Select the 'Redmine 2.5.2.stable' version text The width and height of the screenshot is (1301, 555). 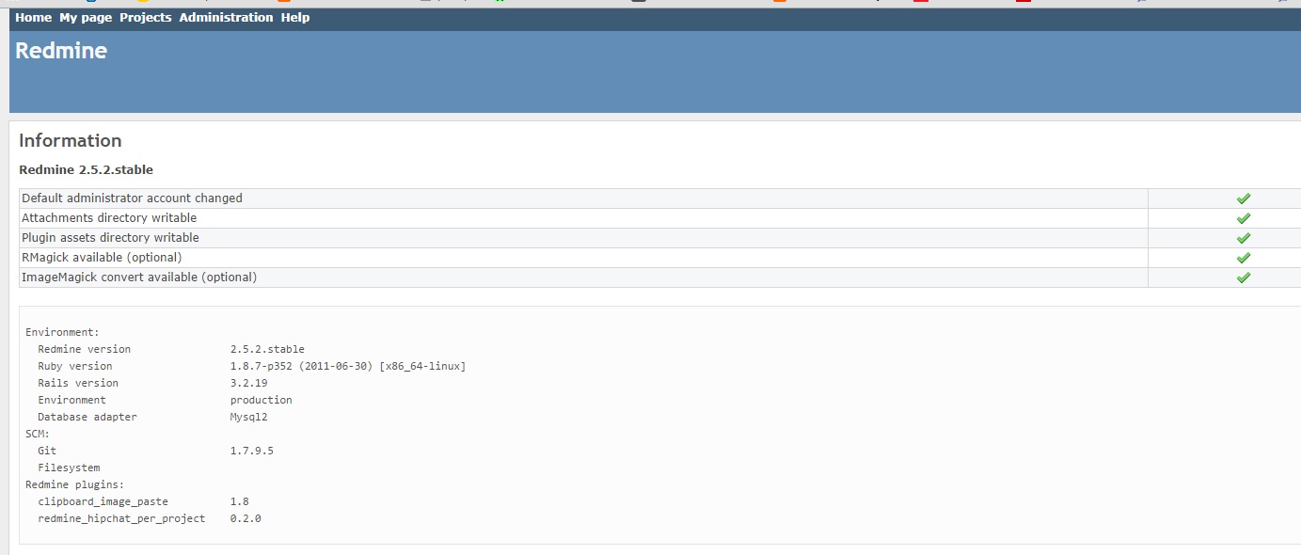(x=86, y=170)
